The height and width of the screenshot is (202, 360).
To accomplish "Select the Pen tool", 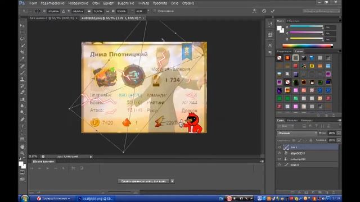I will (x=22, y=120).
